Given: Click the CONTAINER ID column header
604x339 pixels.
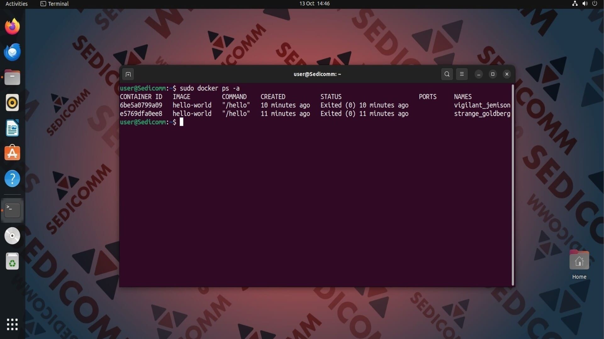Looking at the screenshot, I should (141, 97).
